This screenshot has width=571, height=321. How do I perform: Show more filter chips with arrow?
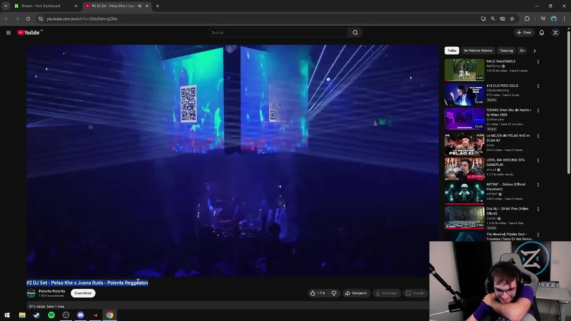(x=534, y=50)
